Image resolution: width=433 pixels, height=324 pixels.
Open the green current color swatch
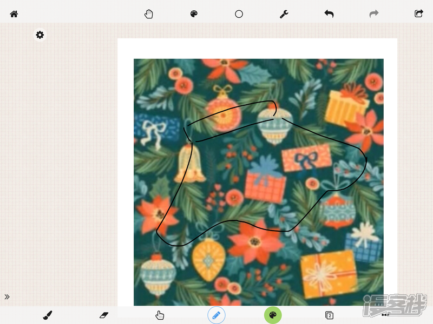(x=273, y=315)
